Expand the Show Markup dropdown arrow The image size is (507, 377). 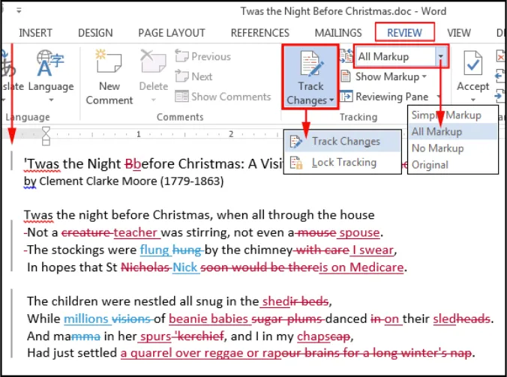coord(424,76)
